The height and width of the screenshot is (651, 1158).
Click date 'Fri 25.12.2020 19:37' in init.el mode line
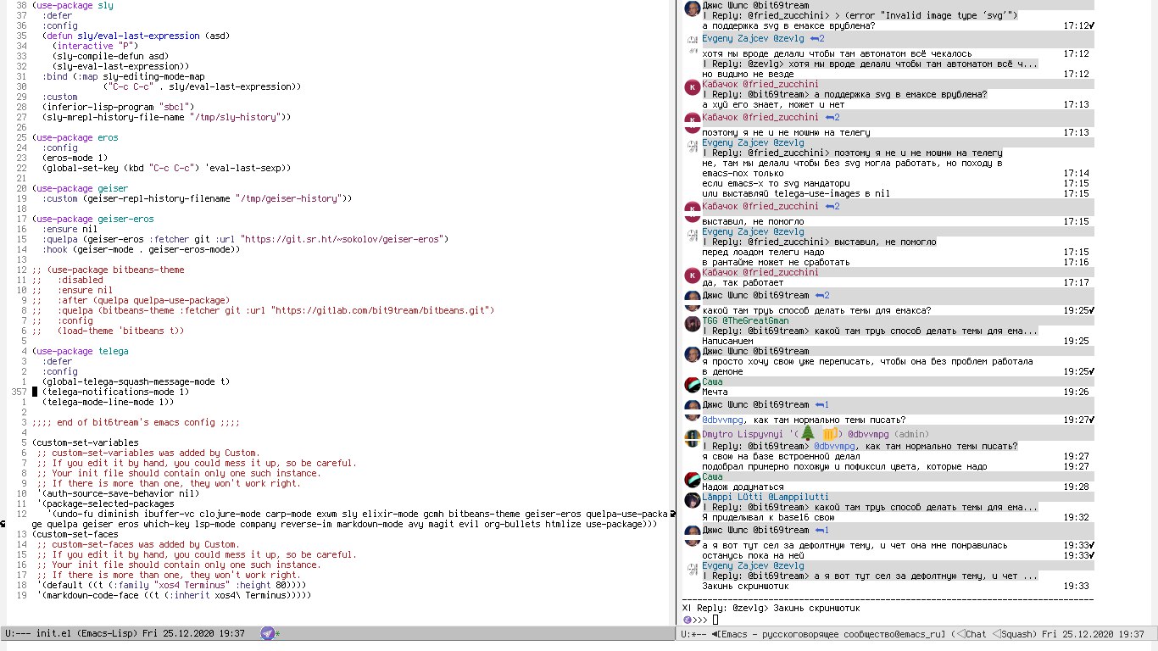(193, 634)
